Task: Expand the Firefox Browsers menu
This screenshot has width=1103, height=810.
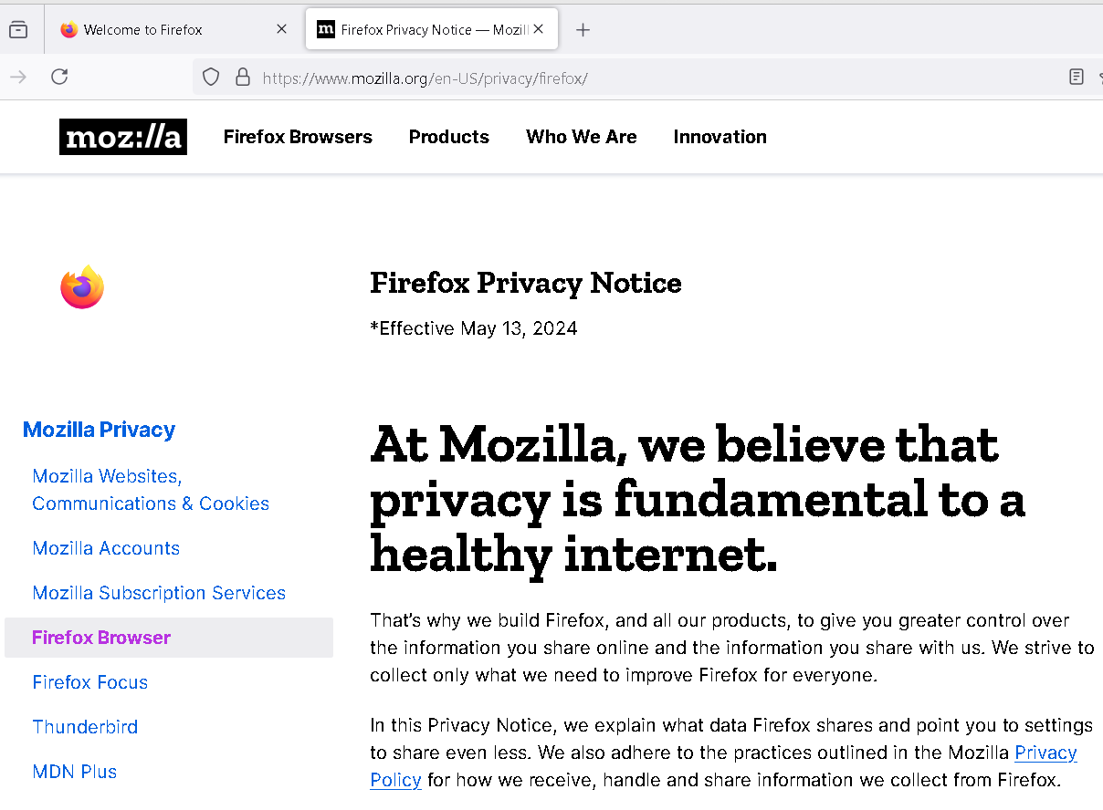Action: 298,137
